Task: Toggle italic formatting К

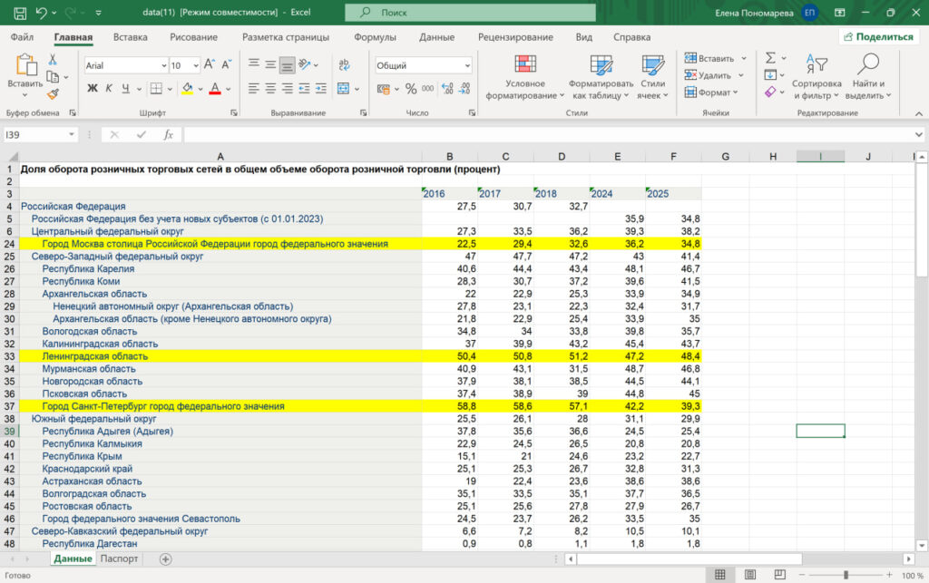Action: pyautogui.click(x=109, y=89)
